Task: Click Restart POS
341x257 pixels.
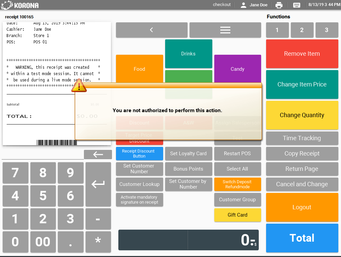Action: tap(237, 154)
